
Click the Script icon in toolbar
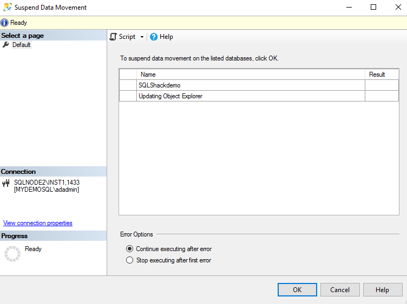click(113, 37)
